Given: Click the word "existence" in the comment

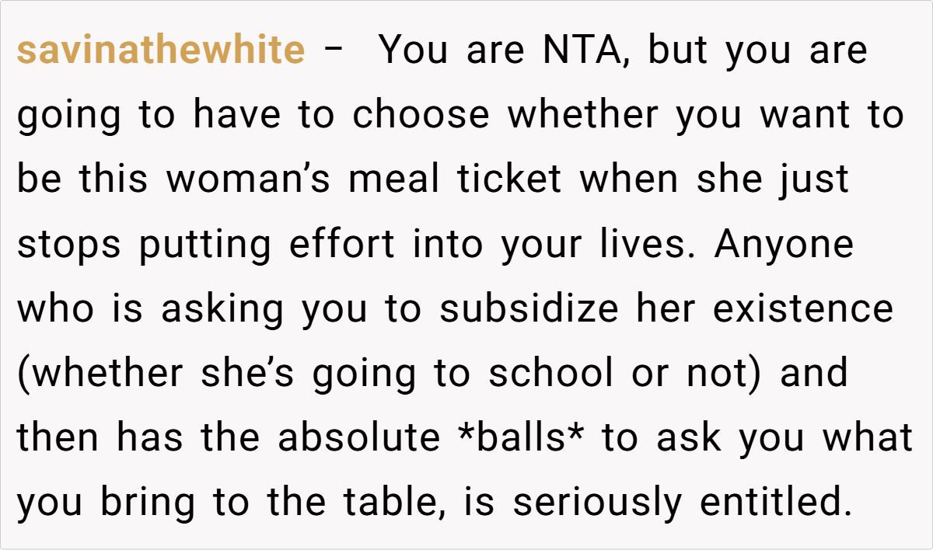Looking at the screenshot, I should [x=803, y=310].
